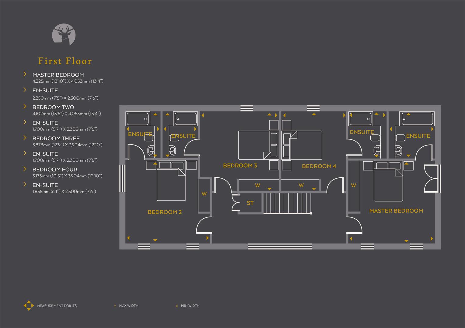465x328 pixels.
Task: Select the First Floor heading
Action: [x=65, y=61]
